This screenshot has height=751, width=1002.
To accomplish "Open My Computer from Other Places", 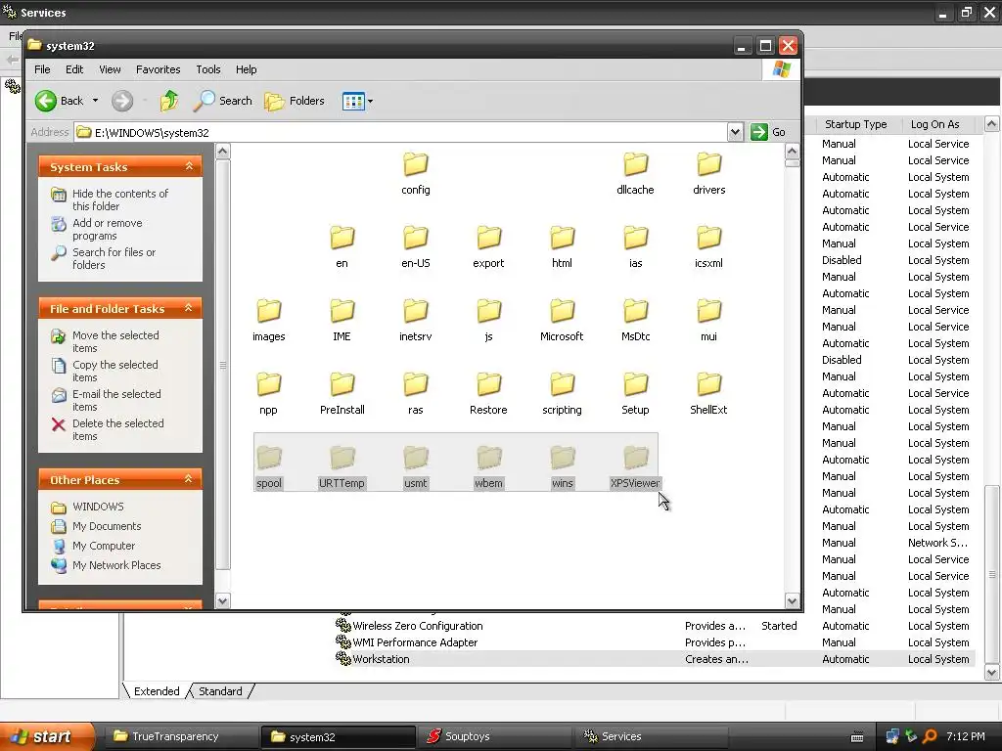I will pyautogui.click(x=104, y=546).
